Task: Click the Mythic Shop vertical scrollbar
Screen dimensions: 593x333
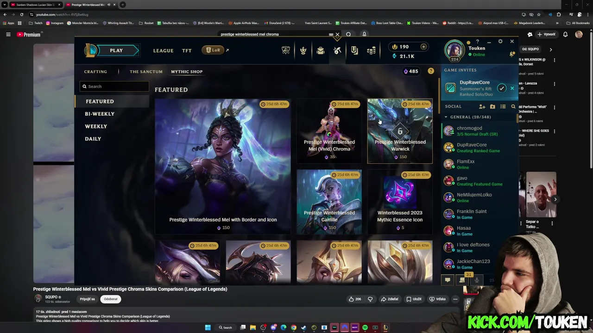Action: click(x=438, y=97)
